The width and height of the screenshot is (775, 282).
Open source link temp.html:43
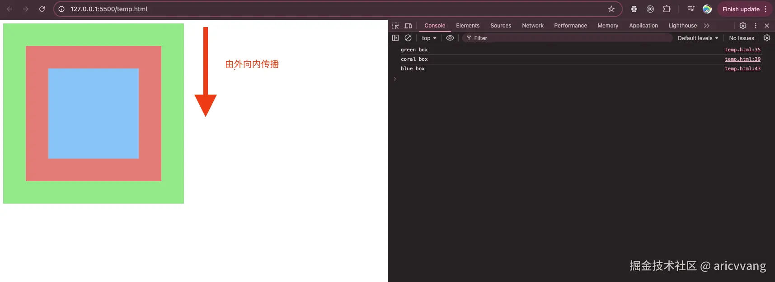coord(742,69)
